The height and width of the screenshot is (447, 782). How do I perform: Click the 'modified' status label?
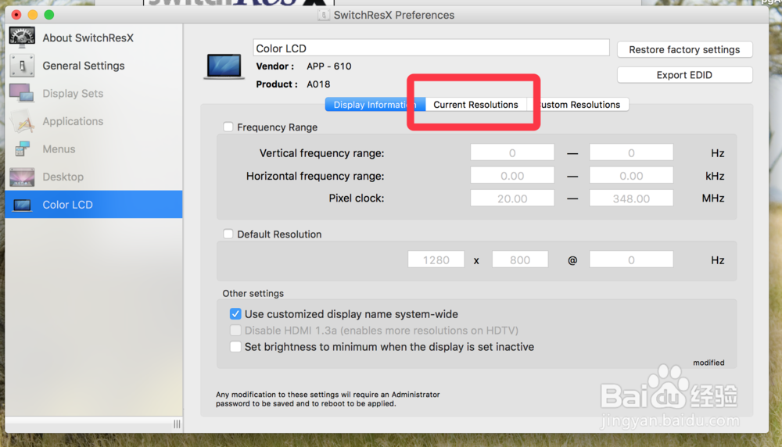pyautogui.click(x=708, y=363)
